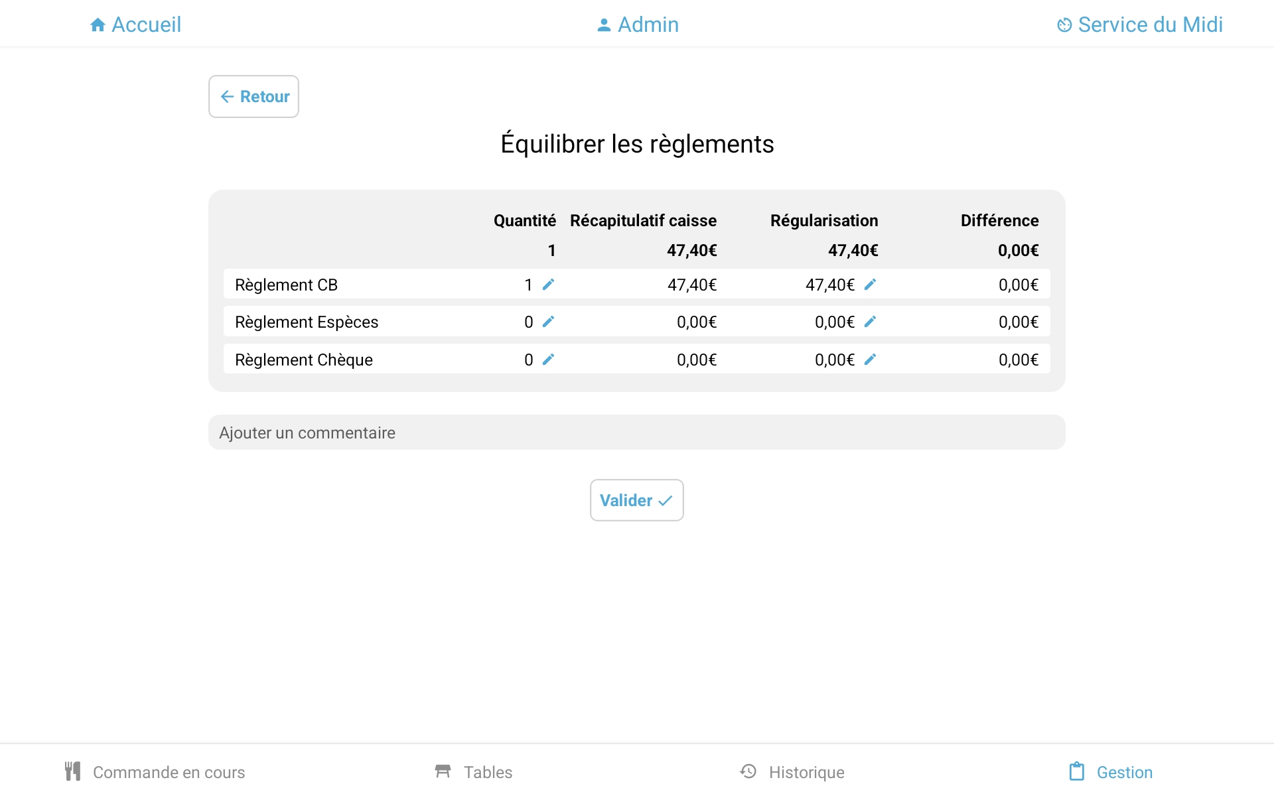The width and height of the screenshot is (1274, 796).
Task: Go back with the Retour button
Action: [x=253, y=97]
